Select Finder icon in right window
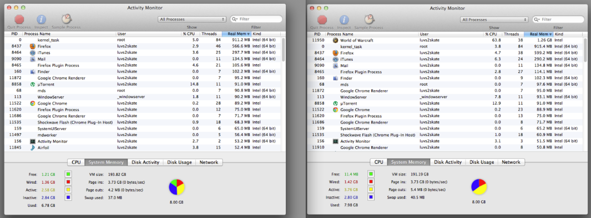Screen dimensions: 591x218 pos(335,78)
